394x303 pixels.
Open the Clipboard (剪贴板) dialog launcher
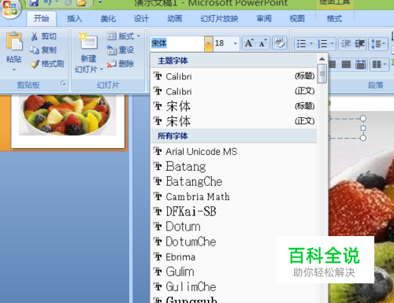[x=63, y=83]
